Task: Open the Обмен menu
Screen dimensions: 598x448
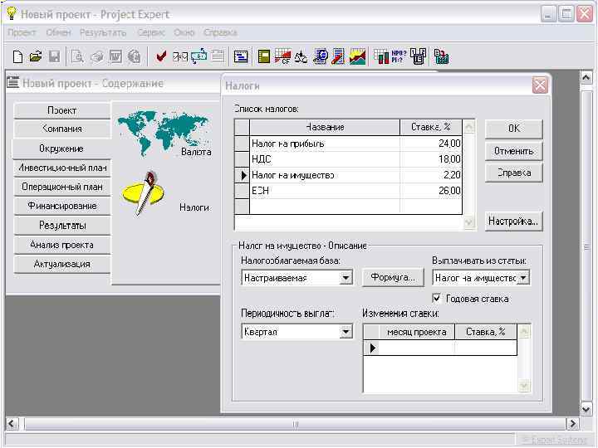Action: tap(58, 32)
